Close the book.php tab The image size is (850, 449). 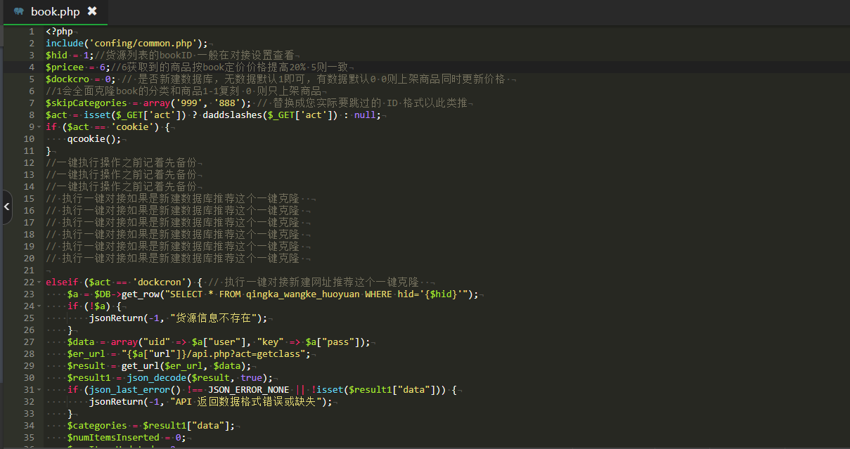pyautogui.click(x=92, y=11)
